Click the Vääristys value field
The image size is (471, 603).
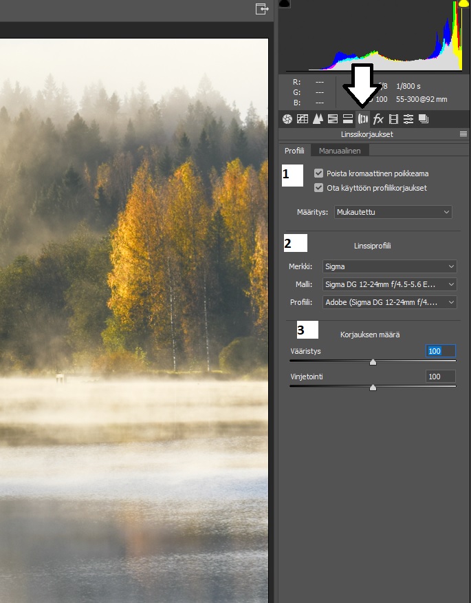click(440, 351)
